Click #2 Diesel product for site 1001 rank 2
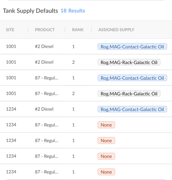The height and width of the screenshot is (180, 172). coord(44,62)
